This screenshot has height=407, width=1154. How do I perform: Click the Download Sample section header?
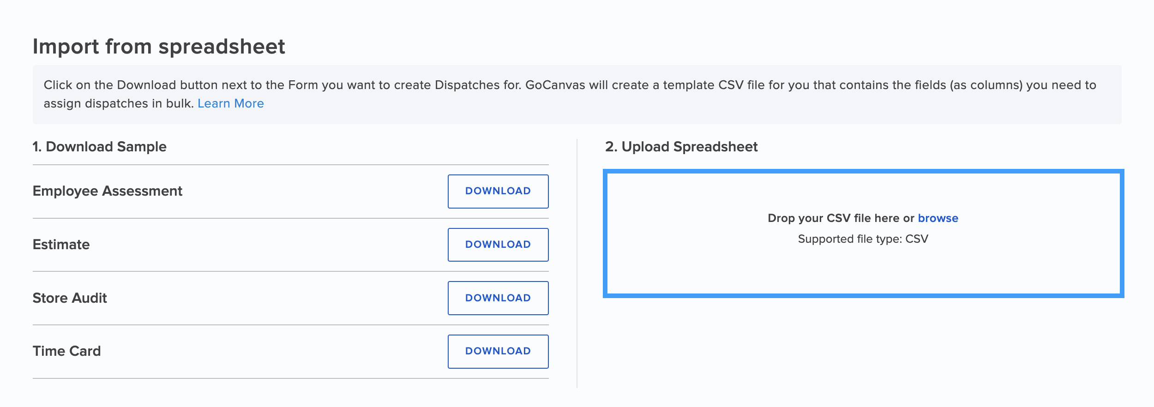(x=99, y=147)
